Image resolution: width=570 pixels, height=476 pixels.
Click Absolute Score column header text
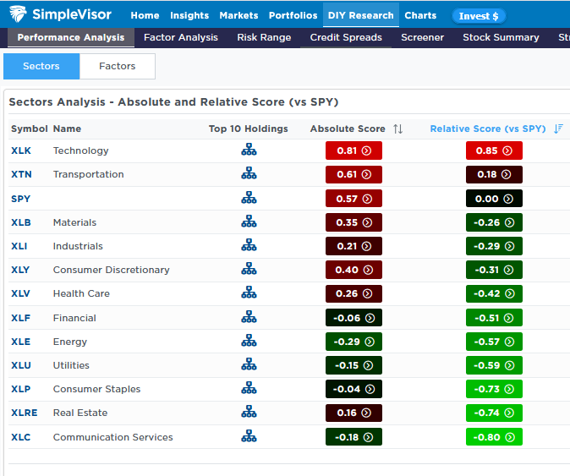pos(348,129)
